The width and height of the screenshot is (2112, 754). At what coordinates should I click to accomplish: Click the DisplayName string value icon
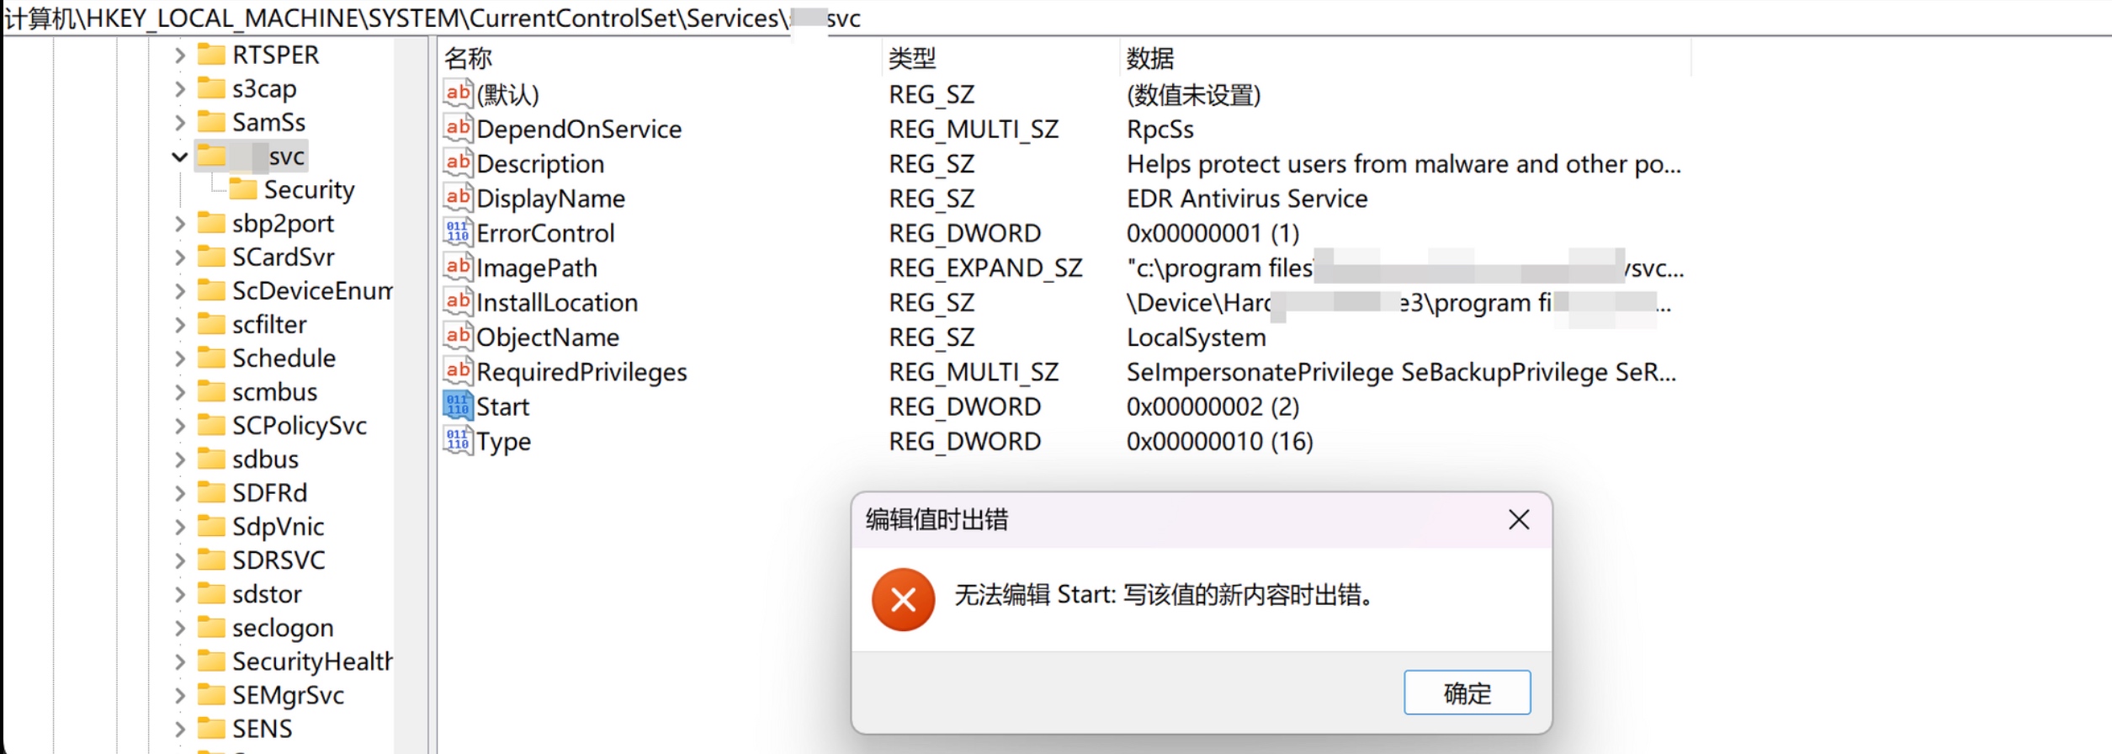(458, 199)
